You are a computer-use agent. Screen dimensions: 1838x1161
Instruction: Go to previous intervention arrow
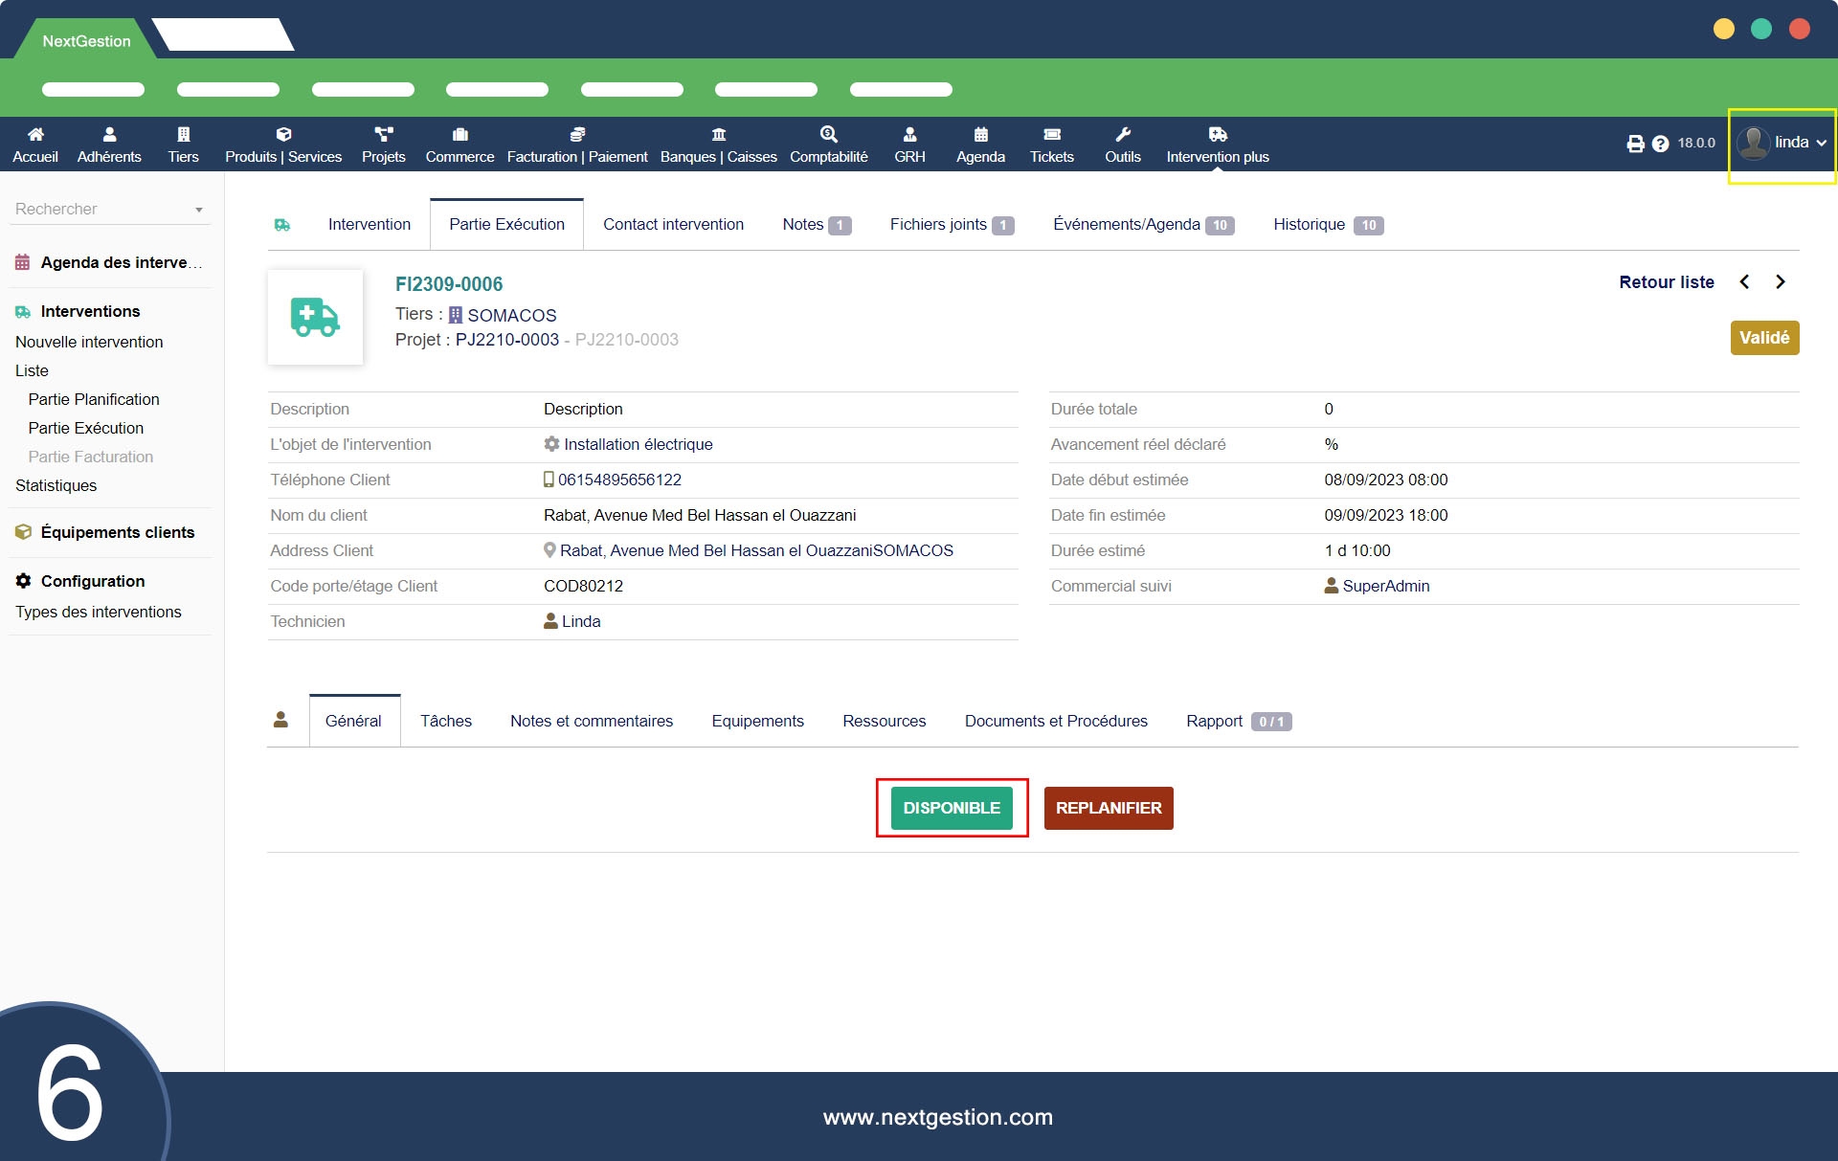(1744, 282)
